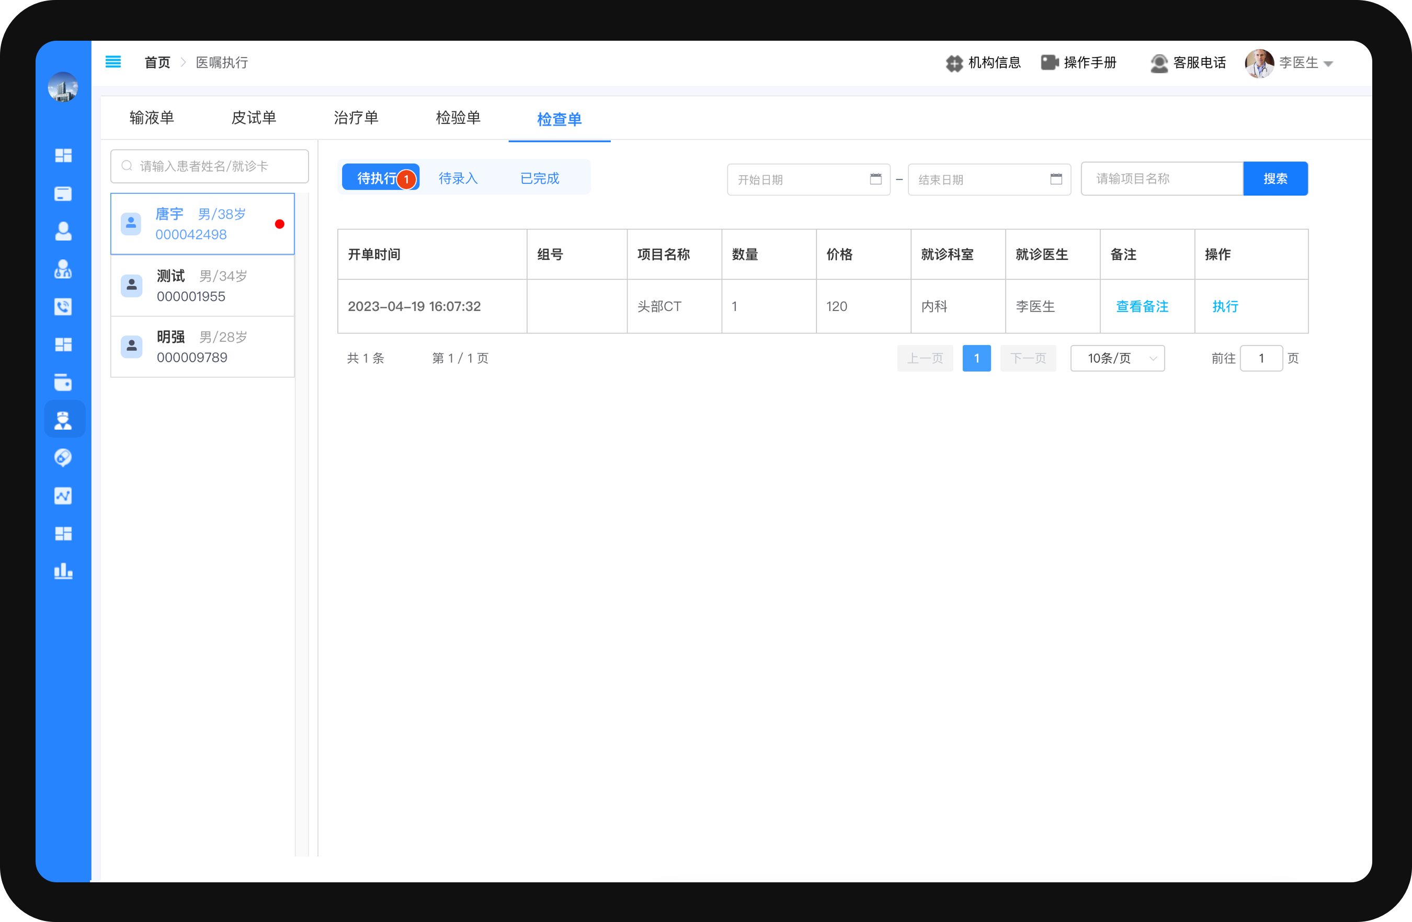Open the doctor stethoscope sidebar icon
Image resolution: width=1412 pixels, height=922 pixels.
(63, 269)
